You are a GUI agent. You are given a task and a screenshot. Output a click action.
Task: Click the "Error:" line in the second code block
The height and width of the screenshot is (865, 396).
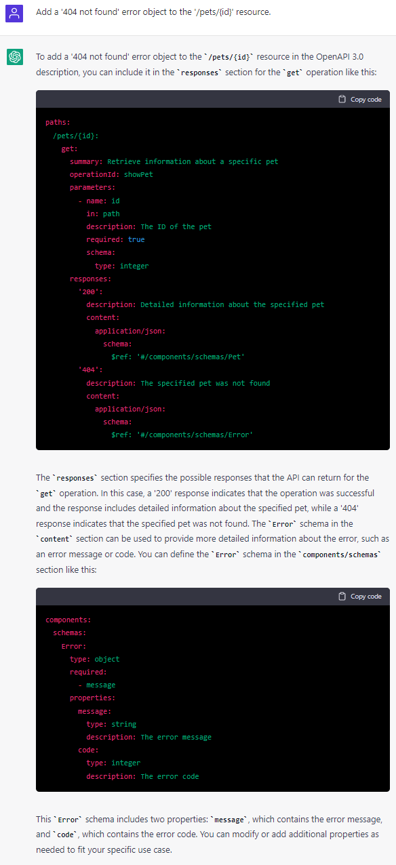(x=74, y=646)
